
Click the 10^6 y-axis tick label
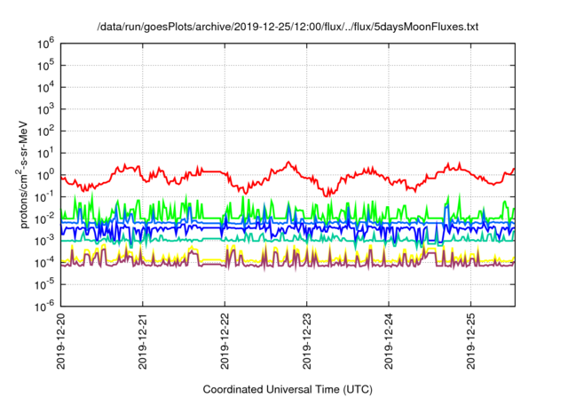click(45, 44)
